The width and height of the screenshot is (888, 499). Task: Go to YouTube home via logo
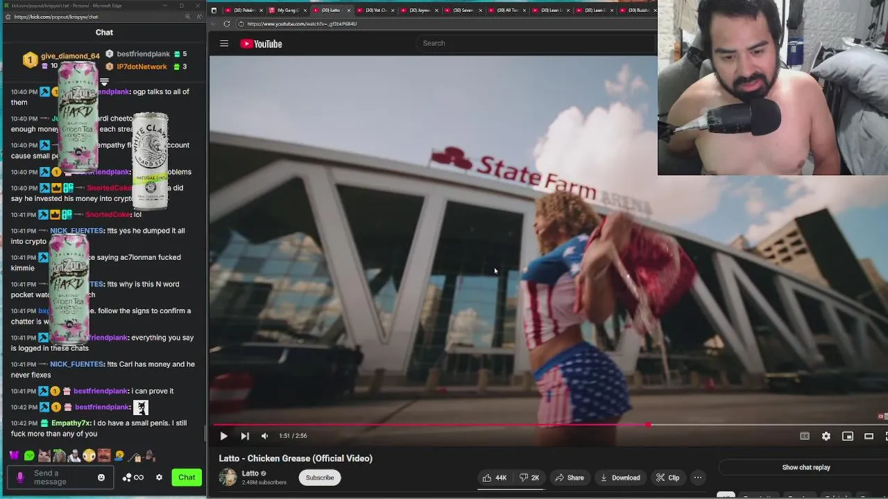click(261, 44)
